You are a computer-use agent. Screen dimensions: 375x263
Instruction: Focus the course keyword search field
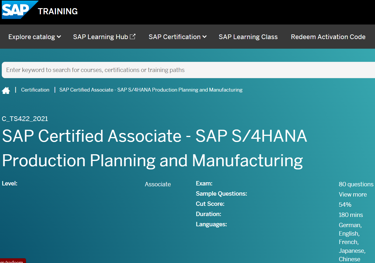point(188,70)
